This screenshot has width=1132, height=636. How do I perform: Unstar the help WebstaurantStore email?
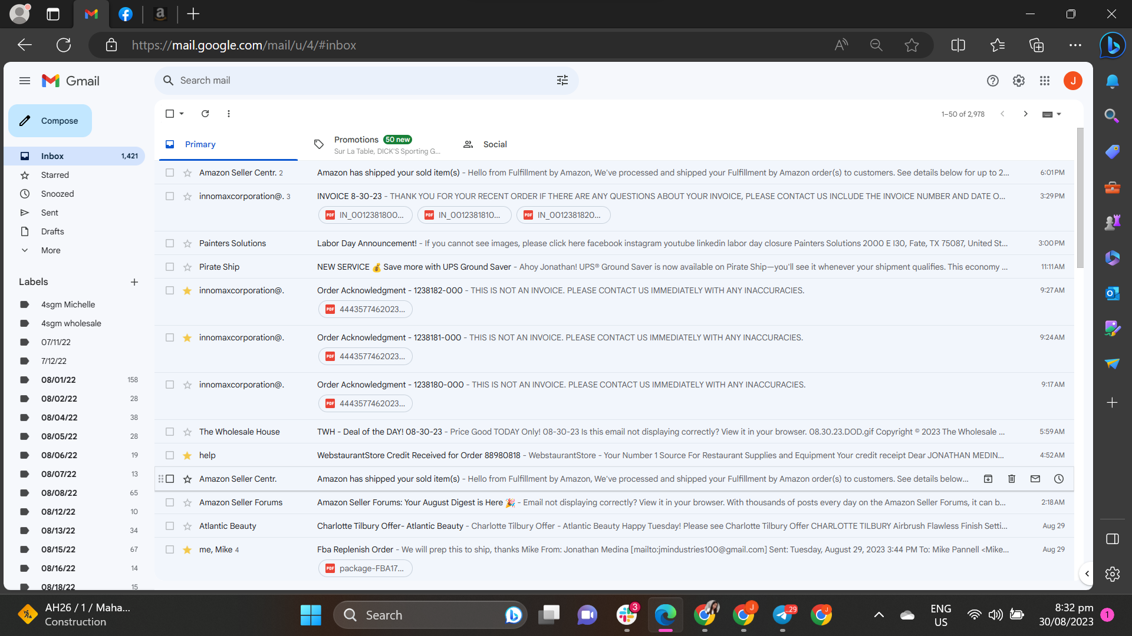click(x=187, y=455)
